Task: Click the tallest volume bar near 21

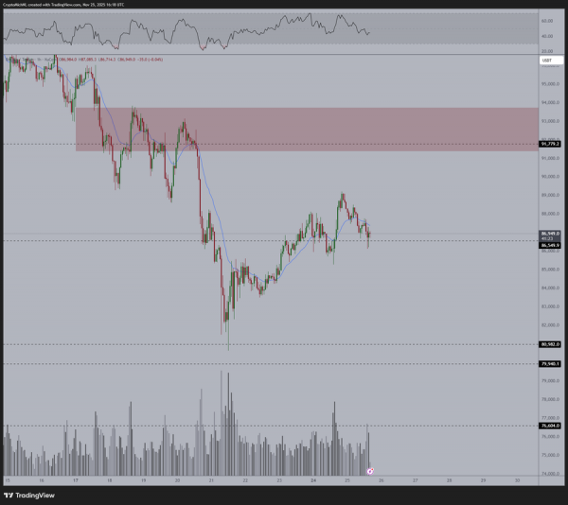Action: click(x=221, y=423)
